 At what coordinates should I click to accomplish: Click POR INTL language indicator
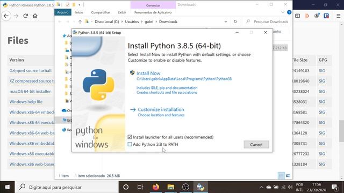[x=299, y=187]
